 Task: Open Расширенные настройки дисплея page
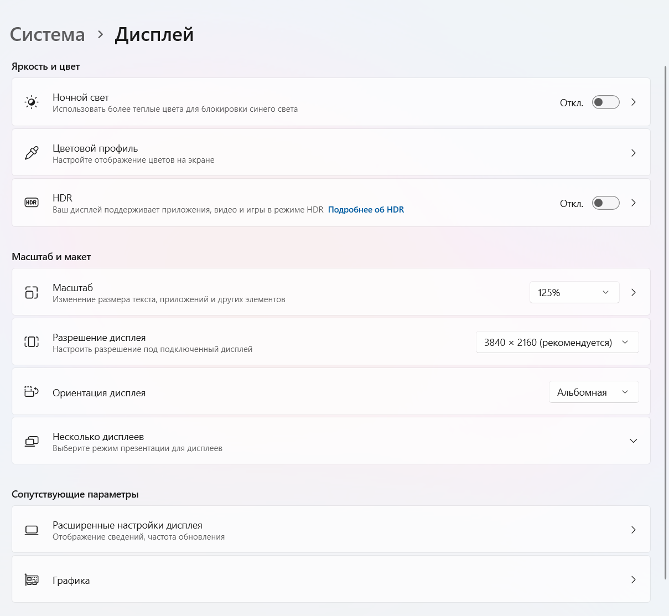(x=331, y=530)
